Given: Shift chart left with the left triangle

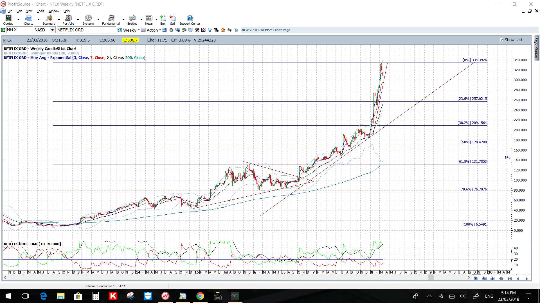Looking at the screenshot, I should (x=518, y=279).
